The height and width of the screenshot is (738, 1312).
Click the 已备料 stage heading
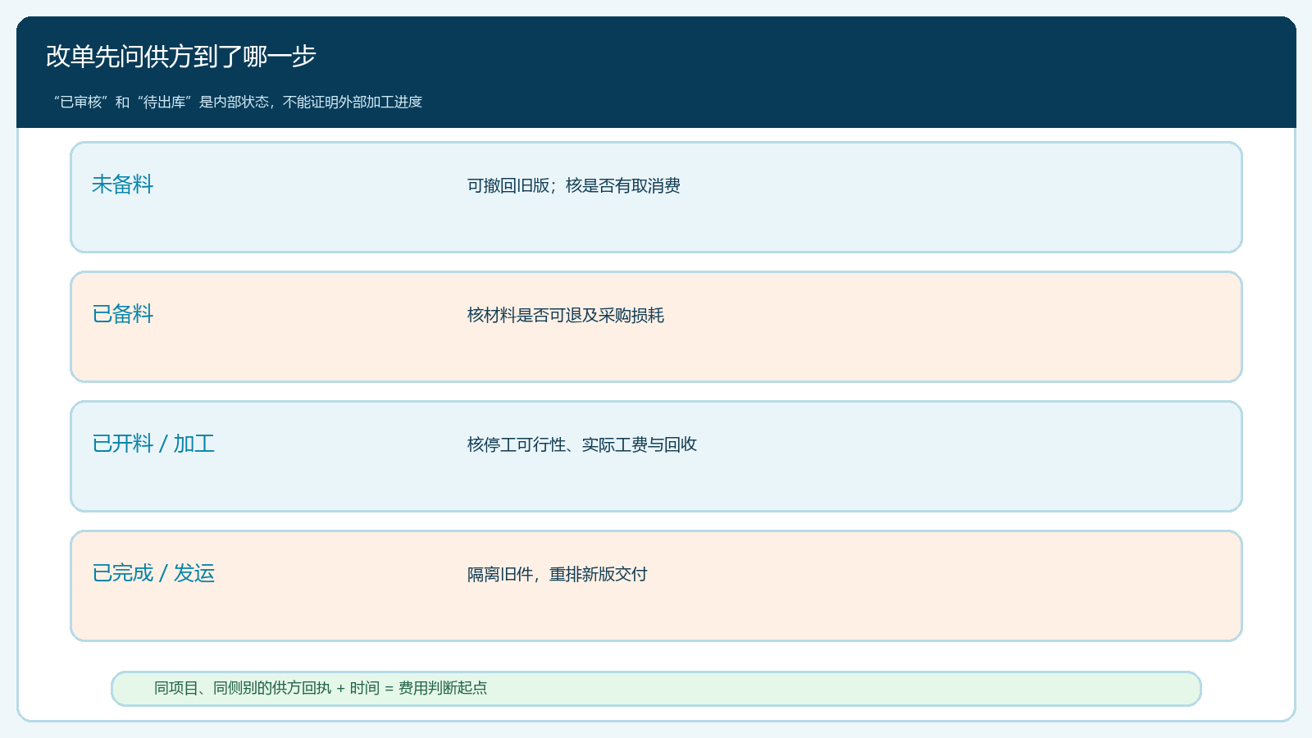pos(123,314)
